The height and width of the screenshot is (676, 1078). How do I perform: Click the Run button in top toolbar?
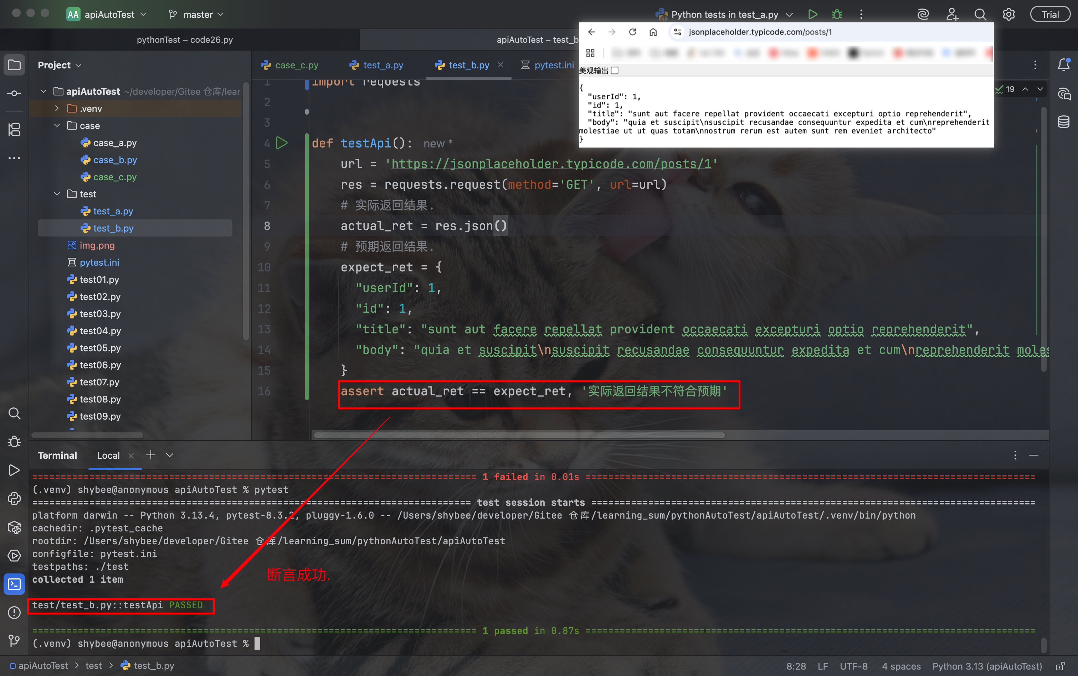[813, 14]
